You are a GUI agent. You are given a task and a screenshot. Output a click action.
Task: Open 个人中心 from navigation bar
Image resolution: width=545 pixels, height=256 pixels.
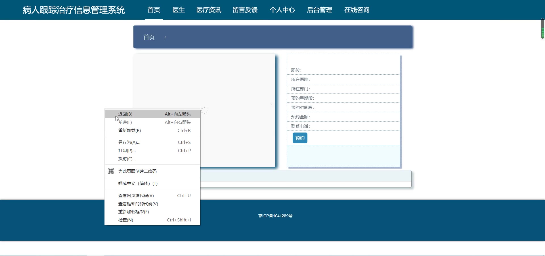point(282,10)
